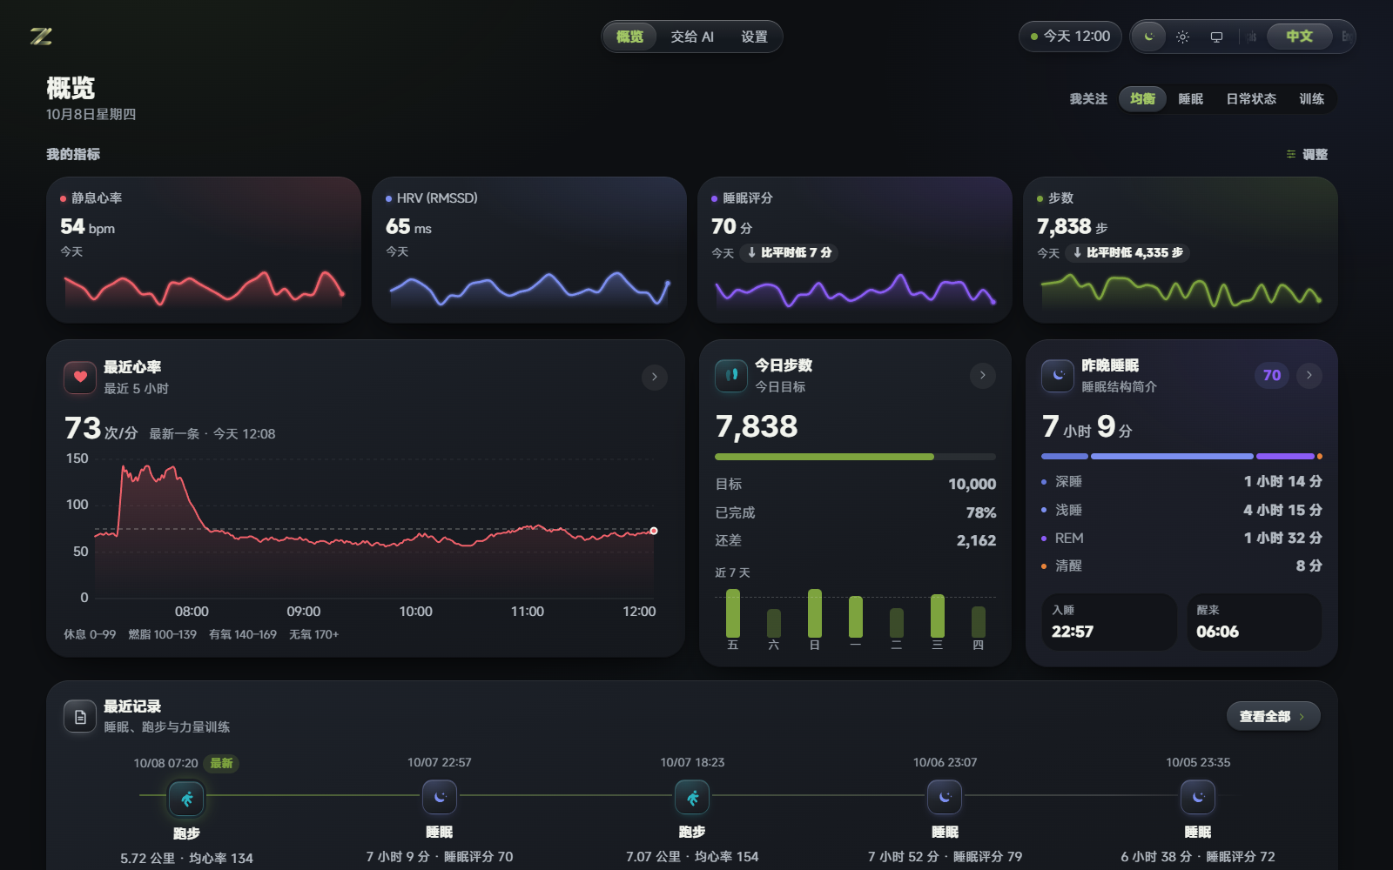Select the 日常状态 filter
Screen dimensions: 1393x870
coord(1251,99)
